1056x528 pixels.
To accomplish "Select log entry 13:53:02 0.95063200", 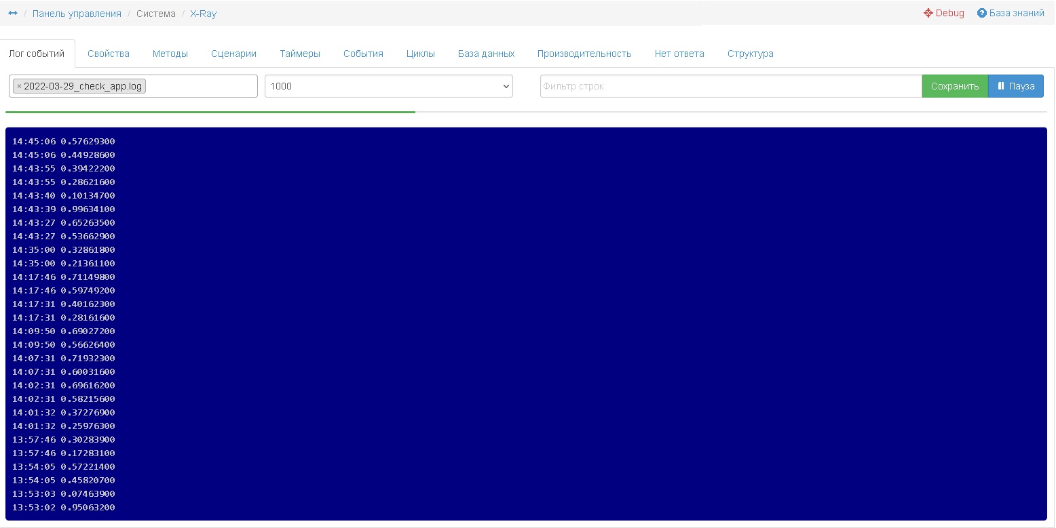I will (64, 508).
